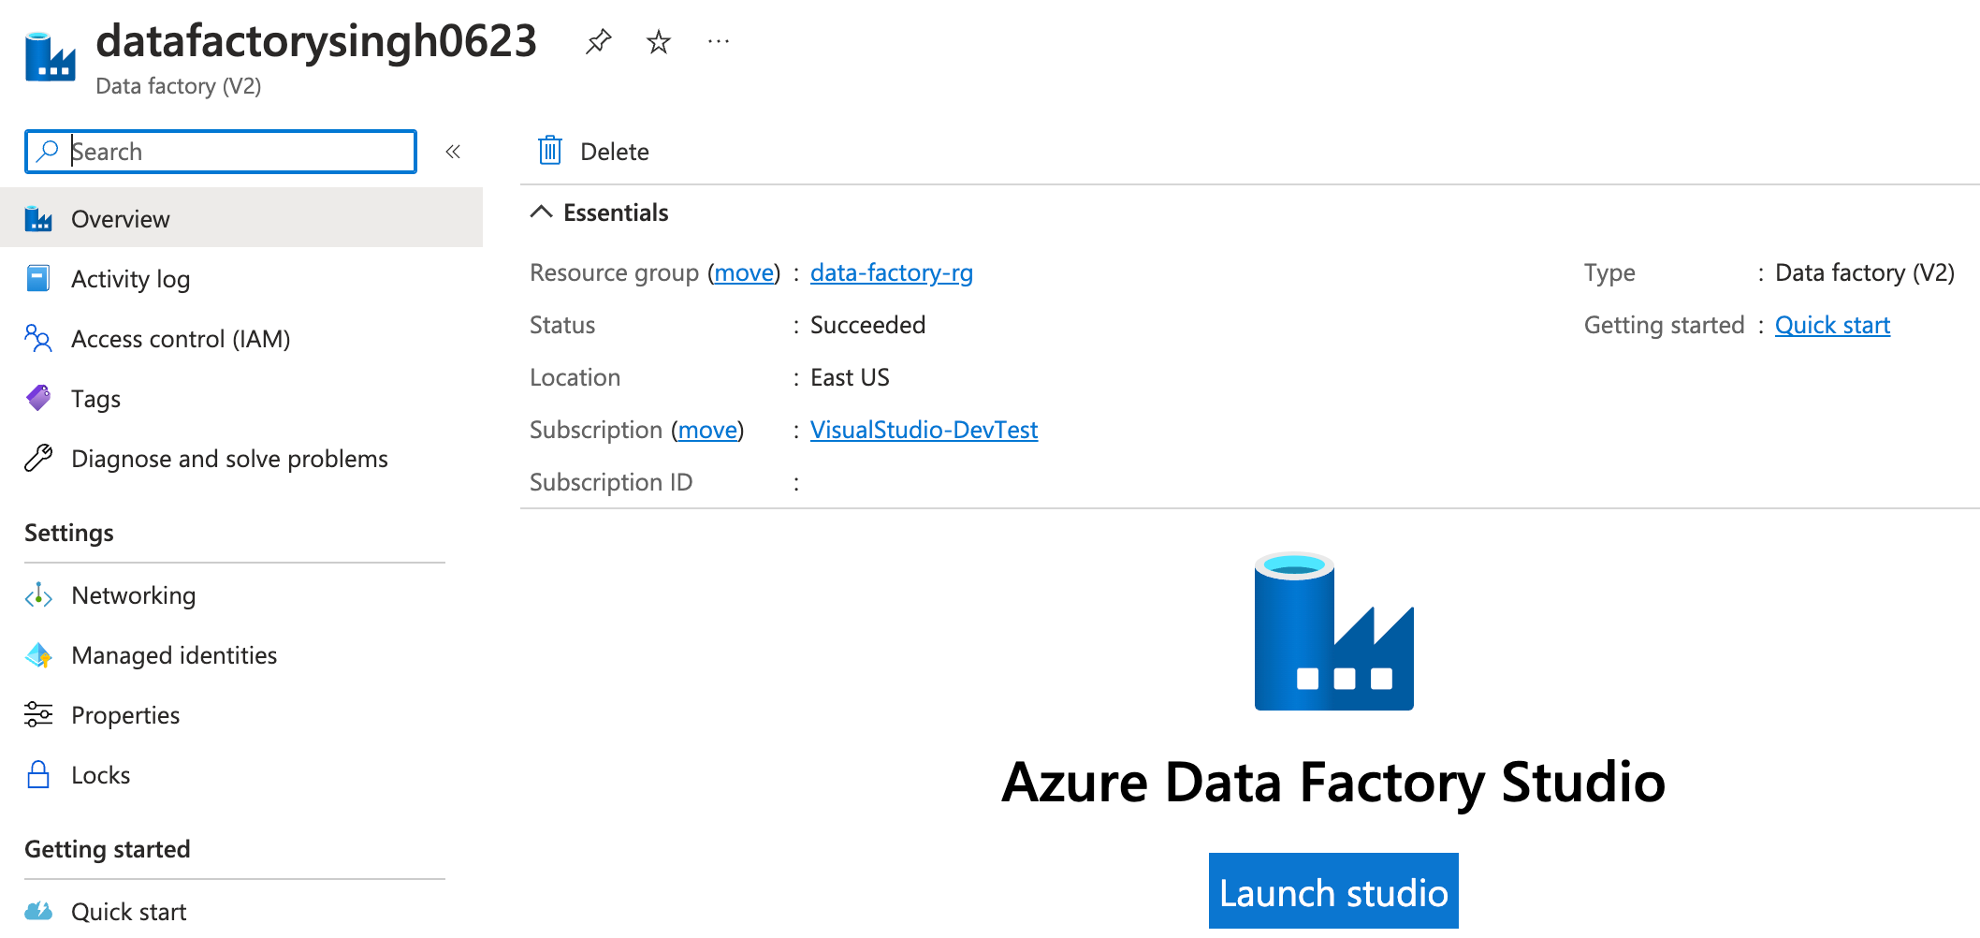Open Access control (IAM) from the sidebar
1980x938 pixels.
click(x=181, y=339)
